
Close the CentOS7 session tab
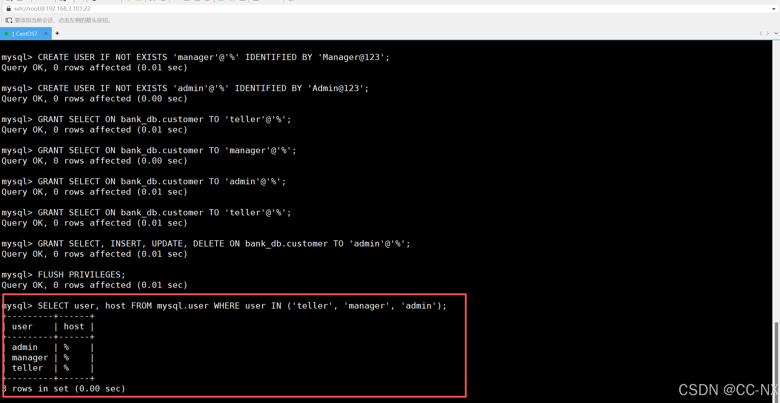pyautogui.click(x=46, y=33)
